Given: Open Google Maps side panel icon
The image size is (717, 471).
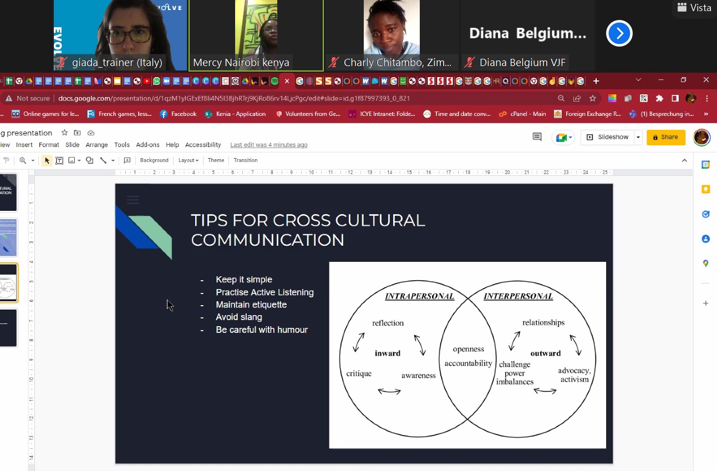Looking at the screenshot, I should point(705,264).
